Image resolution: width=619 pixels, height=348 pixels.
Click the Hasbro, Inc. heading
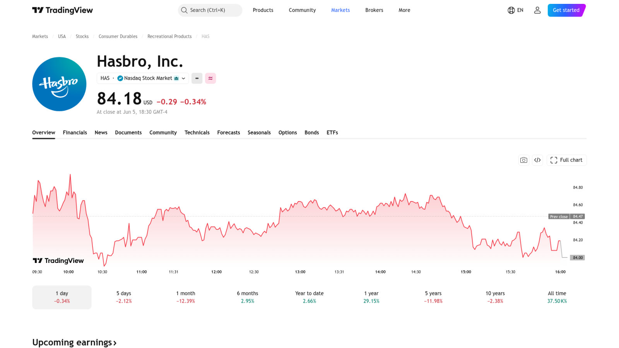(x=140, y=61)
